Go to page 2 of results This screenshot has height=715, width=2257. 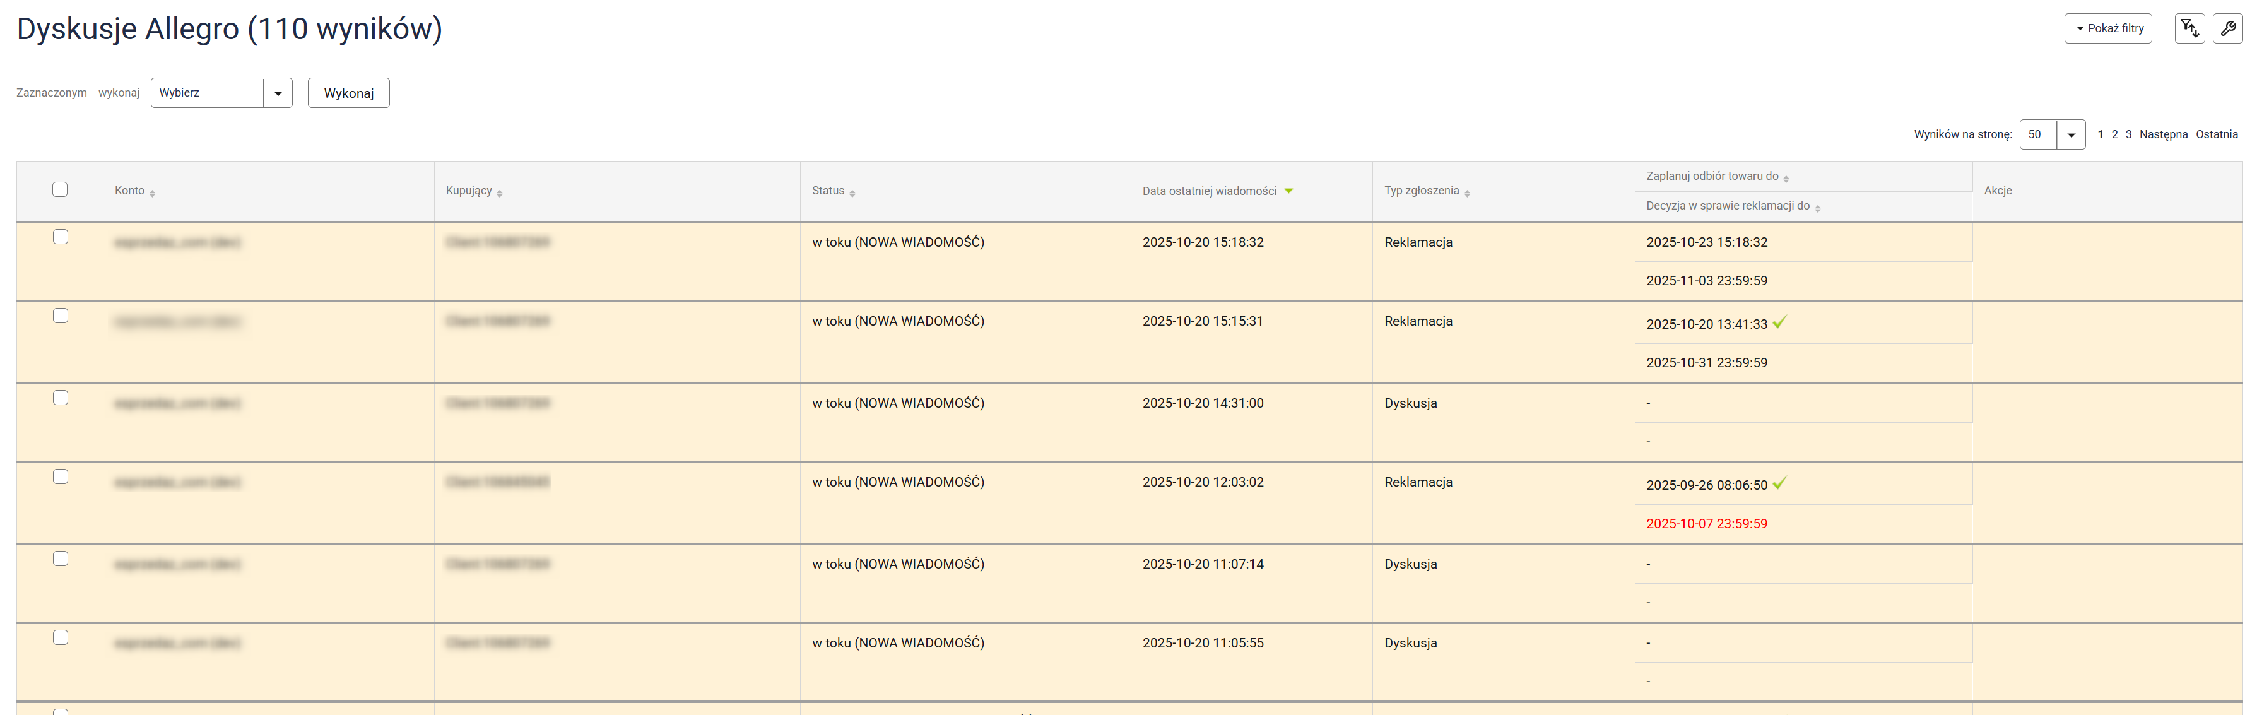[2114, 134]
